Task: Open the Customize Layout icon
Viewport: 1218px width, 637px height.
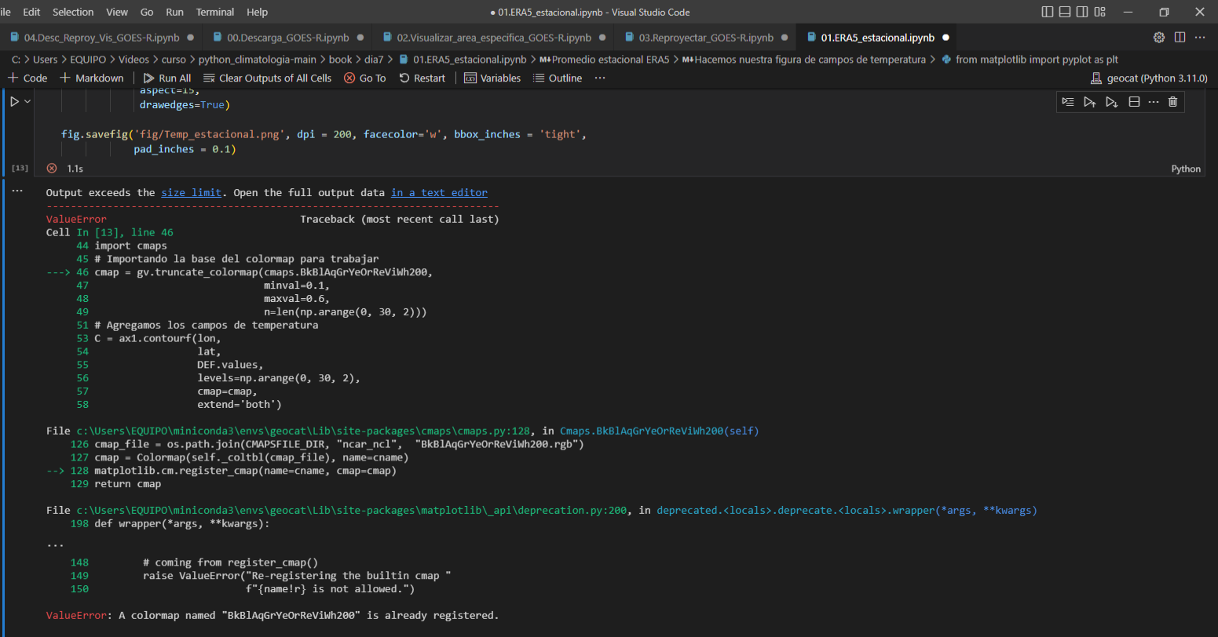Action: pos(1099,12)
